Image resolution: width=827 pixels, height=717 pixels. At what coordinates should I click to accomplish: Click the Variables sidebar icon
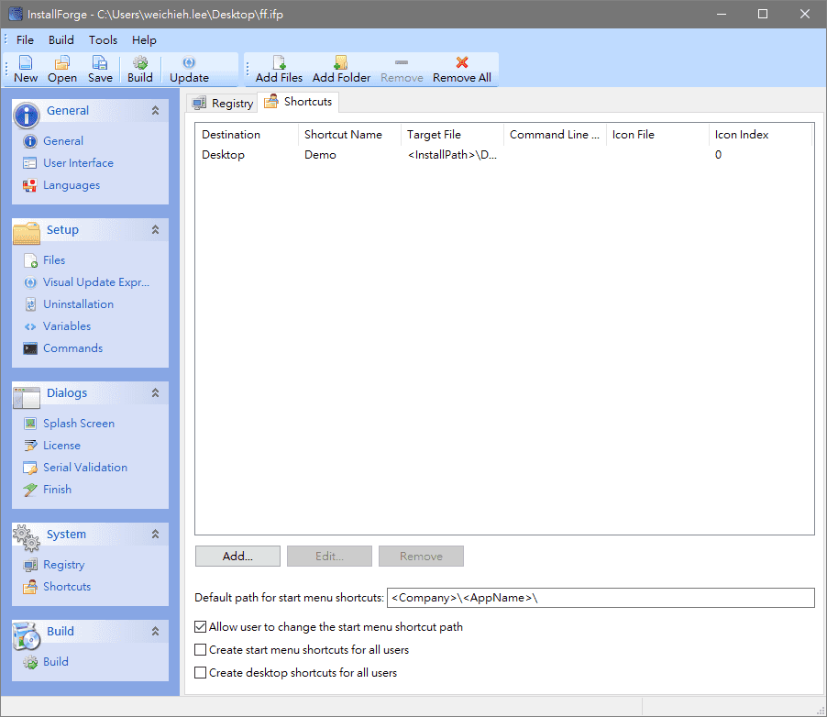[30, 327]
